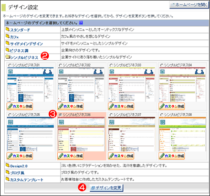The height and width of the screenshot is (196, 210).
Task: Click the シンプルビジネス04 preview thumbnail
Action: point(183,84)
